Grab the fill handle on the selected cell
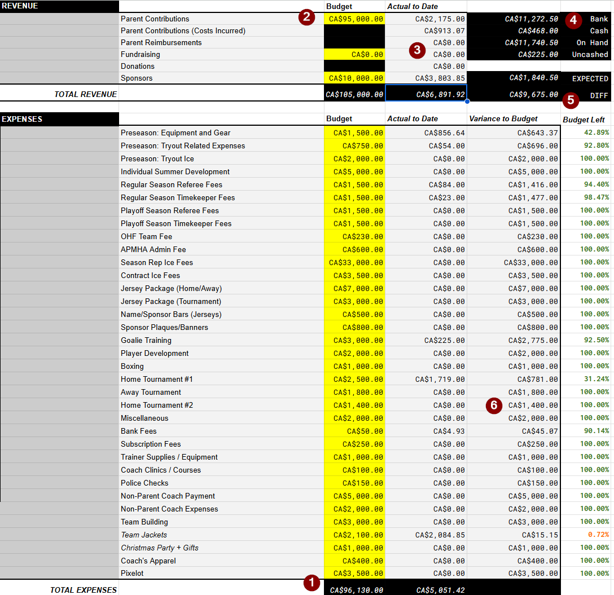This screenshot has width=614, height=595. pyautogui.click(x=467, y=102)
